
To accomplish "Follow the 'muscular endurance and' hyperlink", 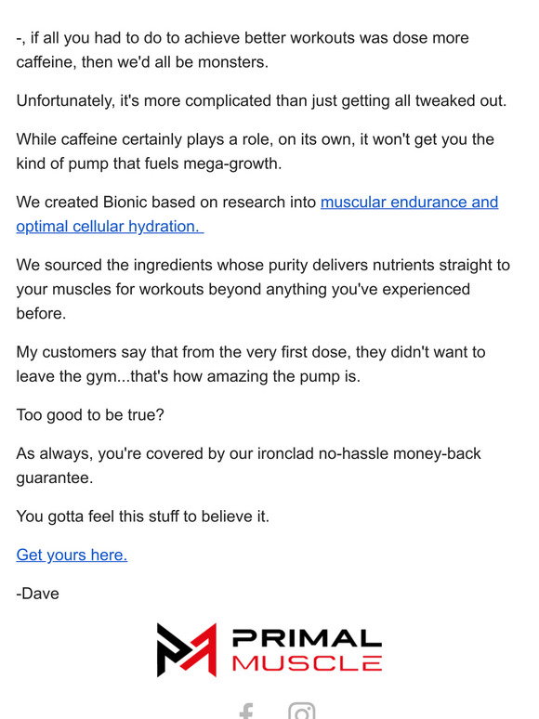I will point(409,203).
